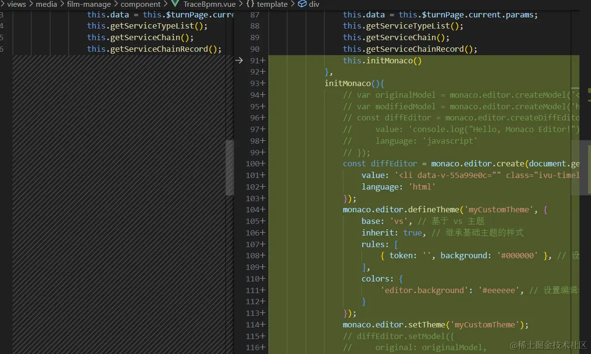Click "// language: 'javascript'" comment on line 98
The image size is (591, 354).
pos(410,141)
